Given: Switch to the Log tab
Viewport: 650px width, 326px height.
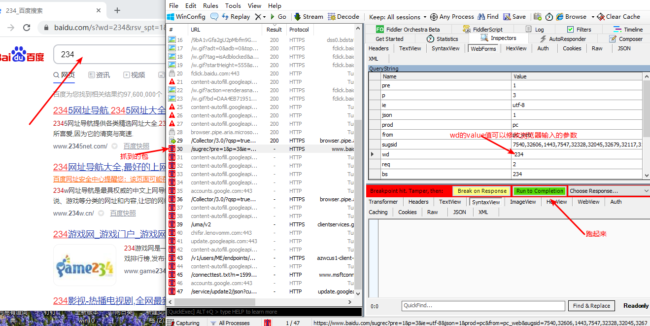Looking at the screenshot, I should click(535, 30).
